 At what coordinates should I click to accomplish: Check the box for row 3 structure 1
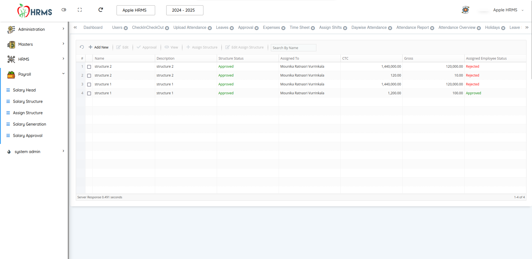click(89, 85)
